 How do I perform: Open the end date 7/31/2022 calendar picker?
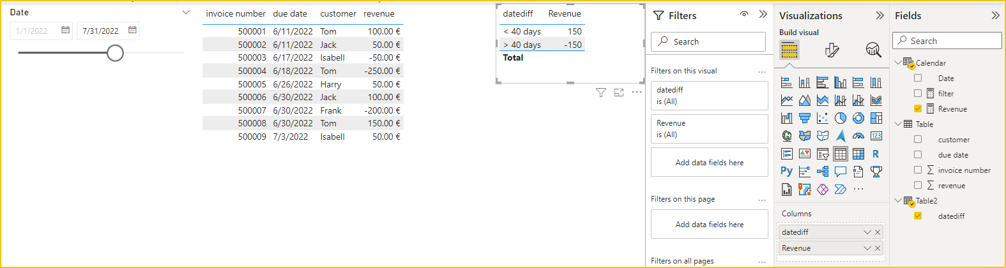pos(132,30)
